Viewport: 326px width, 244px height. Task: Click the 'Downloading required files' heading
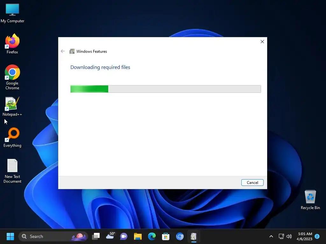point(100,67)
